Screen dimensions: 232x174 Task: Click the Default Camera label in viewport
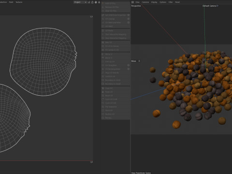click(209, 6)
